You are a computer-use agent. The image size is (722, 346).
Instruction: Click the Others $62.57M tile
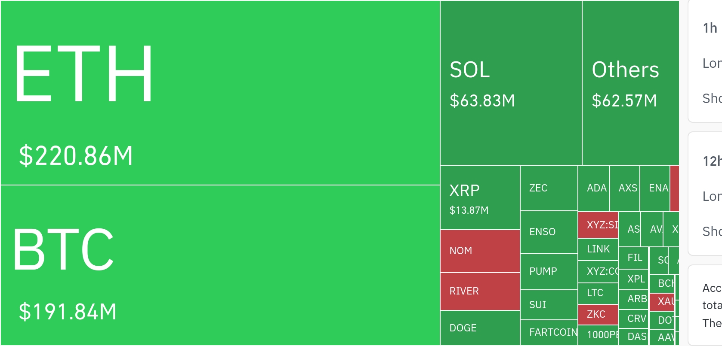click(x=630, y=83)
